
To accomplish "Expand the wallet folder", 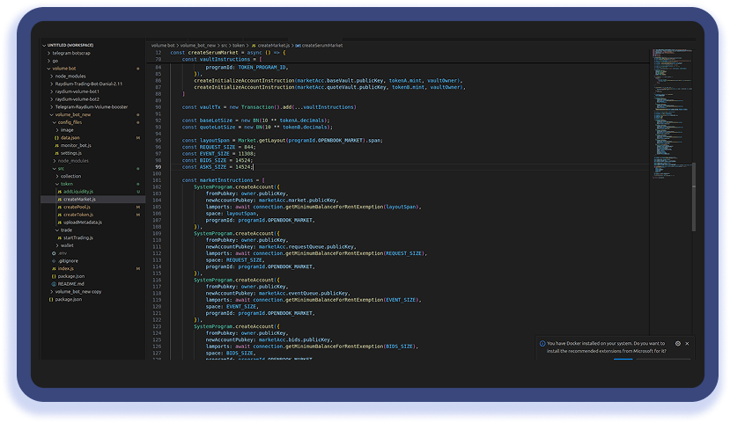I will point(67,245).
